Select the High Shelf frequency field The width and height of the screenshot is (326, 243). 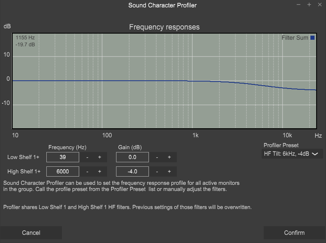(63, 172)
